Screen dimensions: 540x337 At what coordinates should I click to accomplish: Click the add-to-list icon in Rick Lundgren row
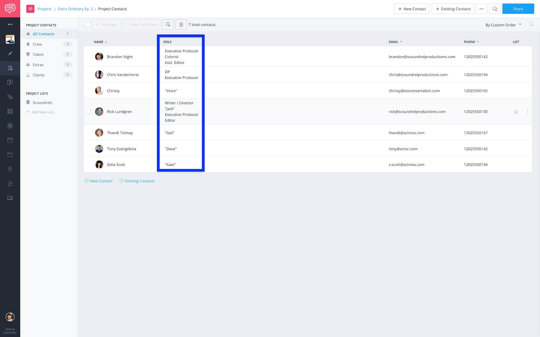click(x=516, y=112)
